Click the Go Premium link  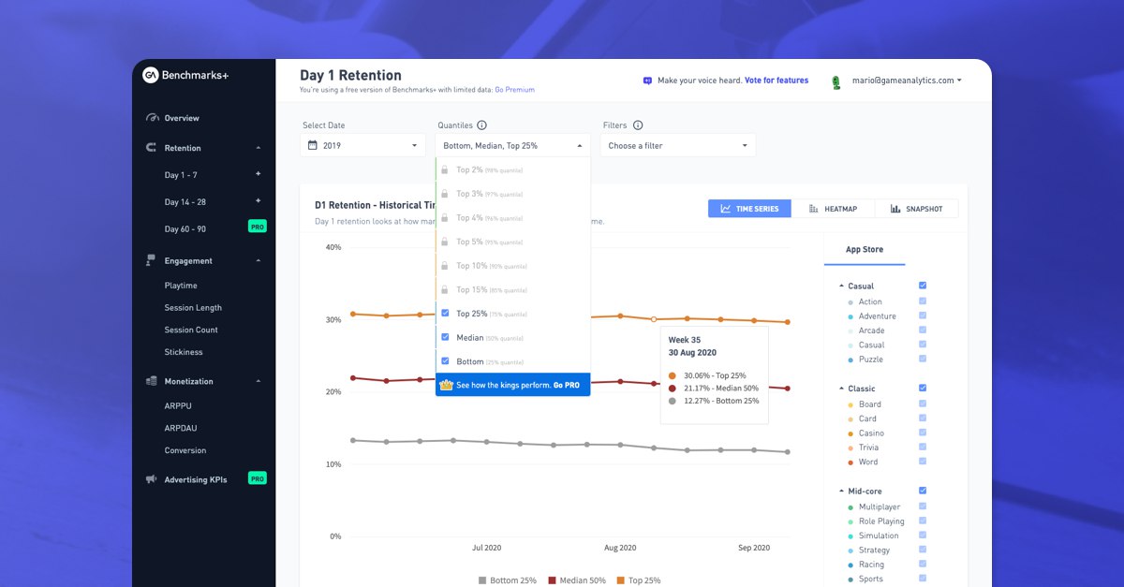(514, 90)
